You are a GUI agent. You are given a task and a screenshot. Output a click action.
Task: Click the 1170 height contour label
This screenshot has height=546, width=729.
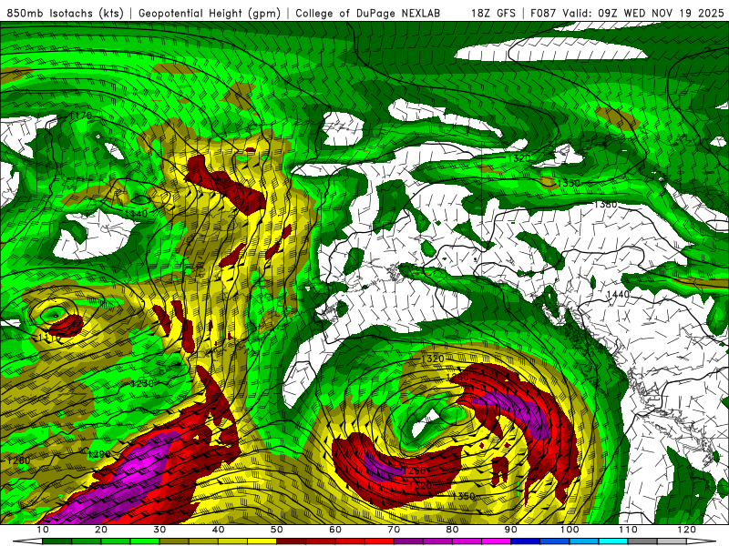click(81, 115)
